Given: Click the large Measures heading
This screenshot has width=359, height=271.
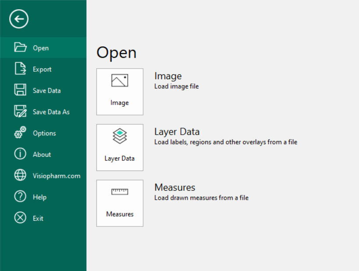Looking at the screenshot, I should [x=175, y=188].
